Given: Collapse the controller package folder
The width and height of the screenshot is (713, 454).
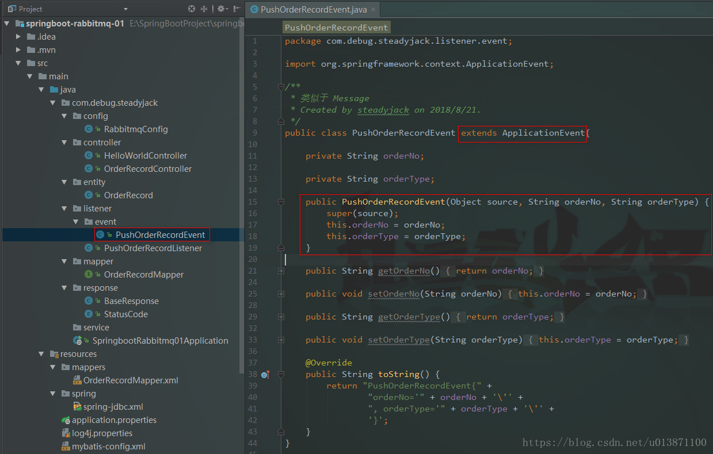Looking at the screenshot, I should pyautogui.click(x=64, y=143).
